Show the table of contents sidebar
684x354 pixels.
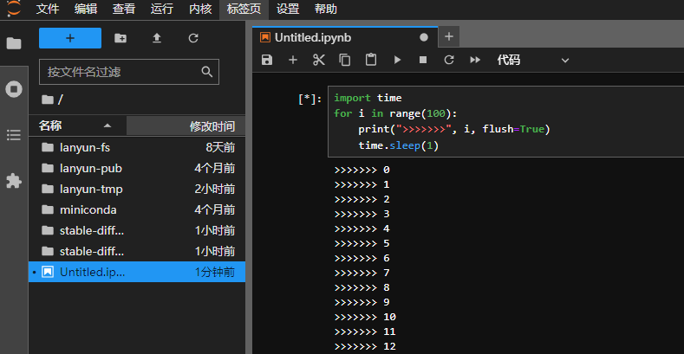pyautogui.click(x=14, y=134)
